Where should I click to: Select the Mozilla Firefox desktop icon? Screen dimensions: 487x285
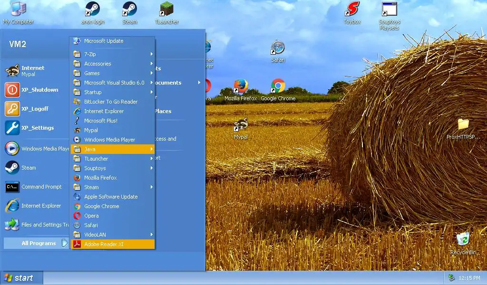(x=241, y=90)
